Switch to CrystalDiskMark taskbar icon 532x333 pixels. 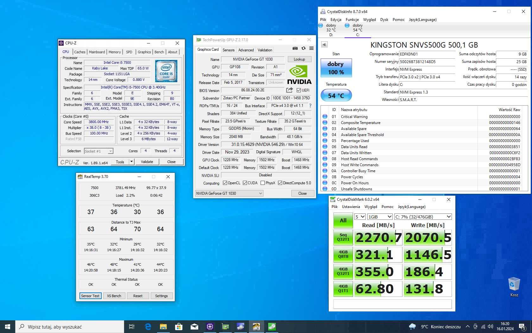click(x=272, y=327)
